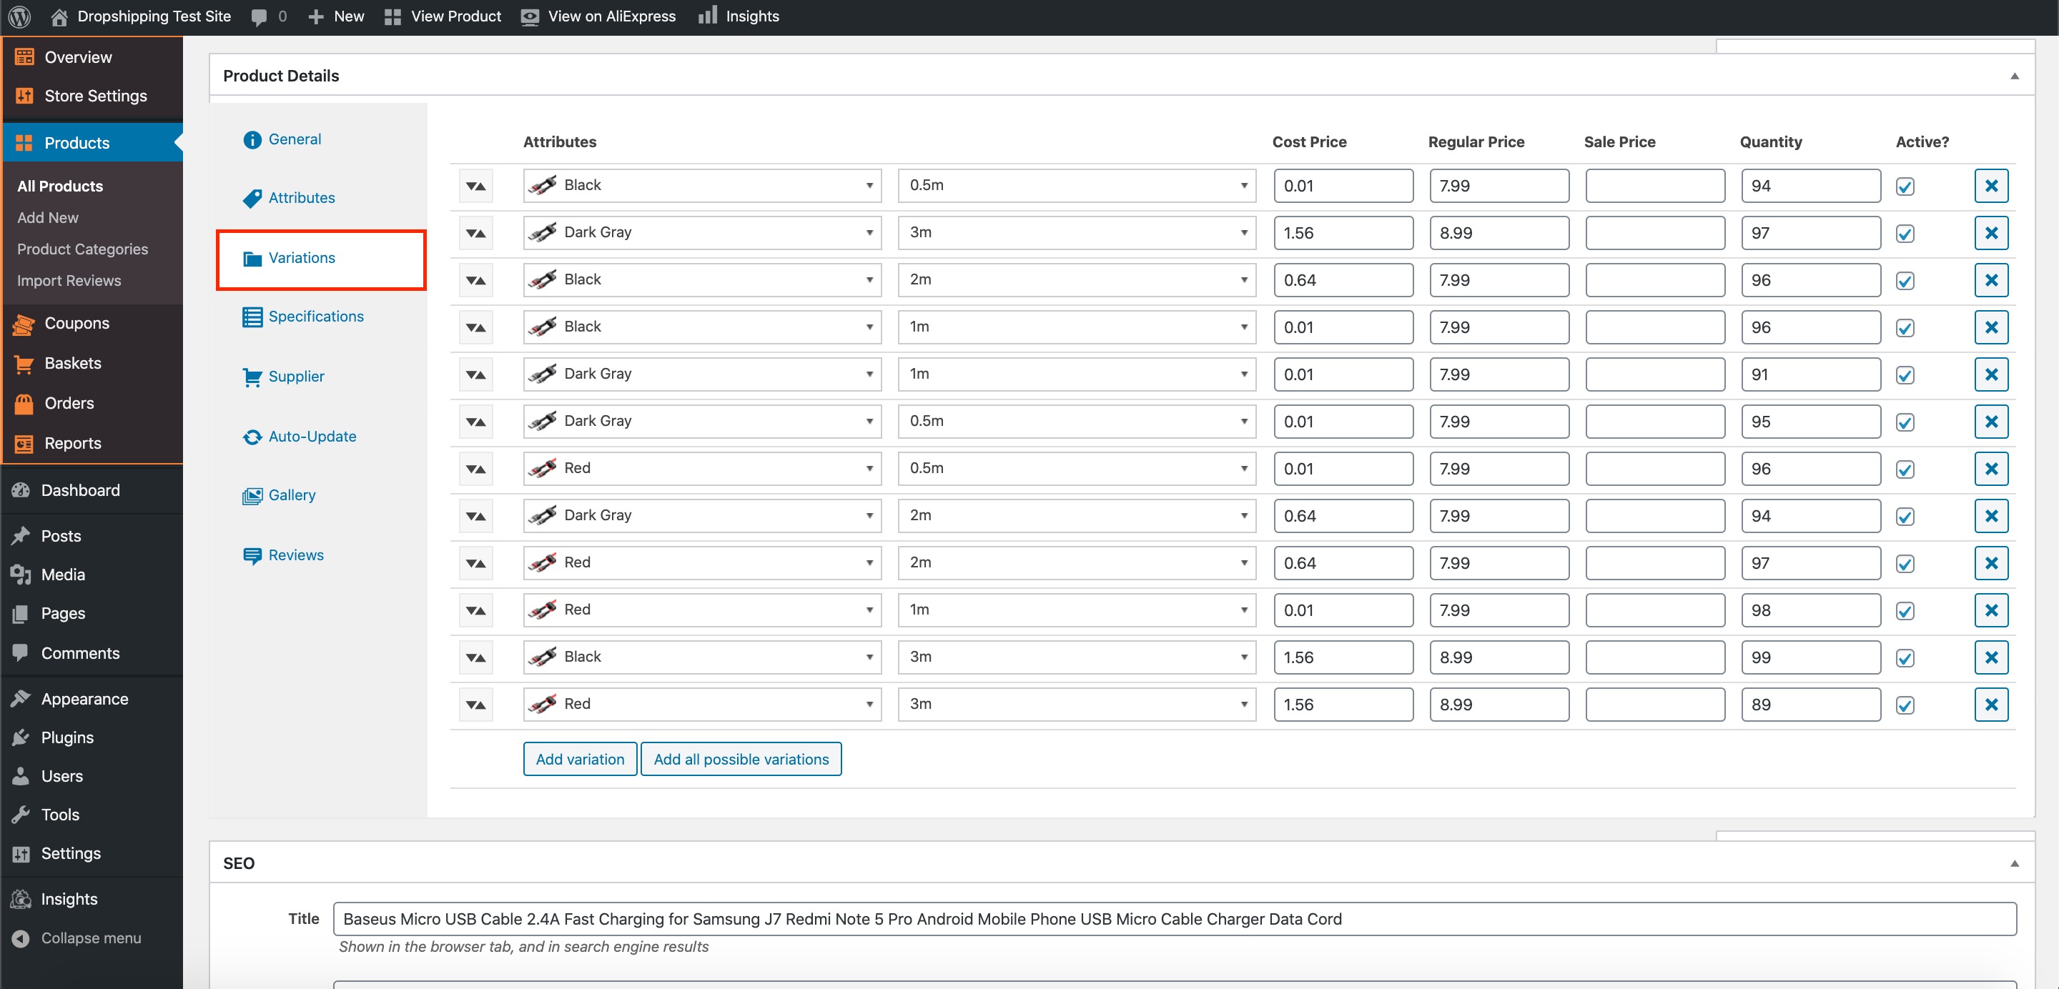Open the Black color dropdown in first row
2059x989 pixels.
click(x=702, y=185)
